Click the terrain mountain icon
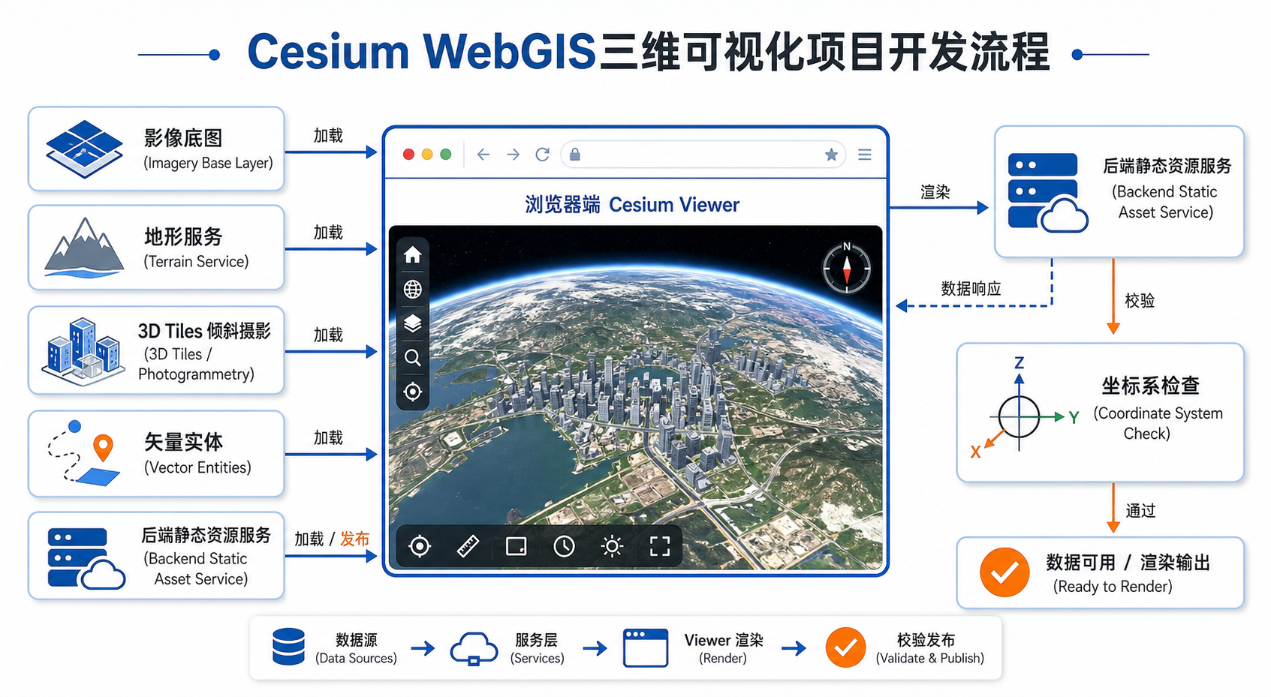 pyautogui.click(x=84, y=248)
